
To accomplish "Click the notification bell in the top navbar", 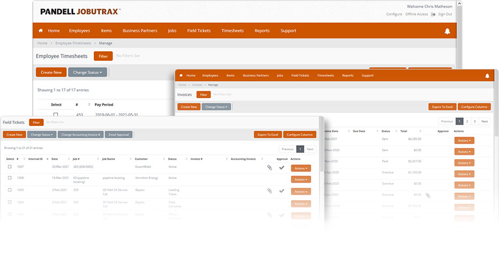I will pyautogui.click(x=447, y=31).
